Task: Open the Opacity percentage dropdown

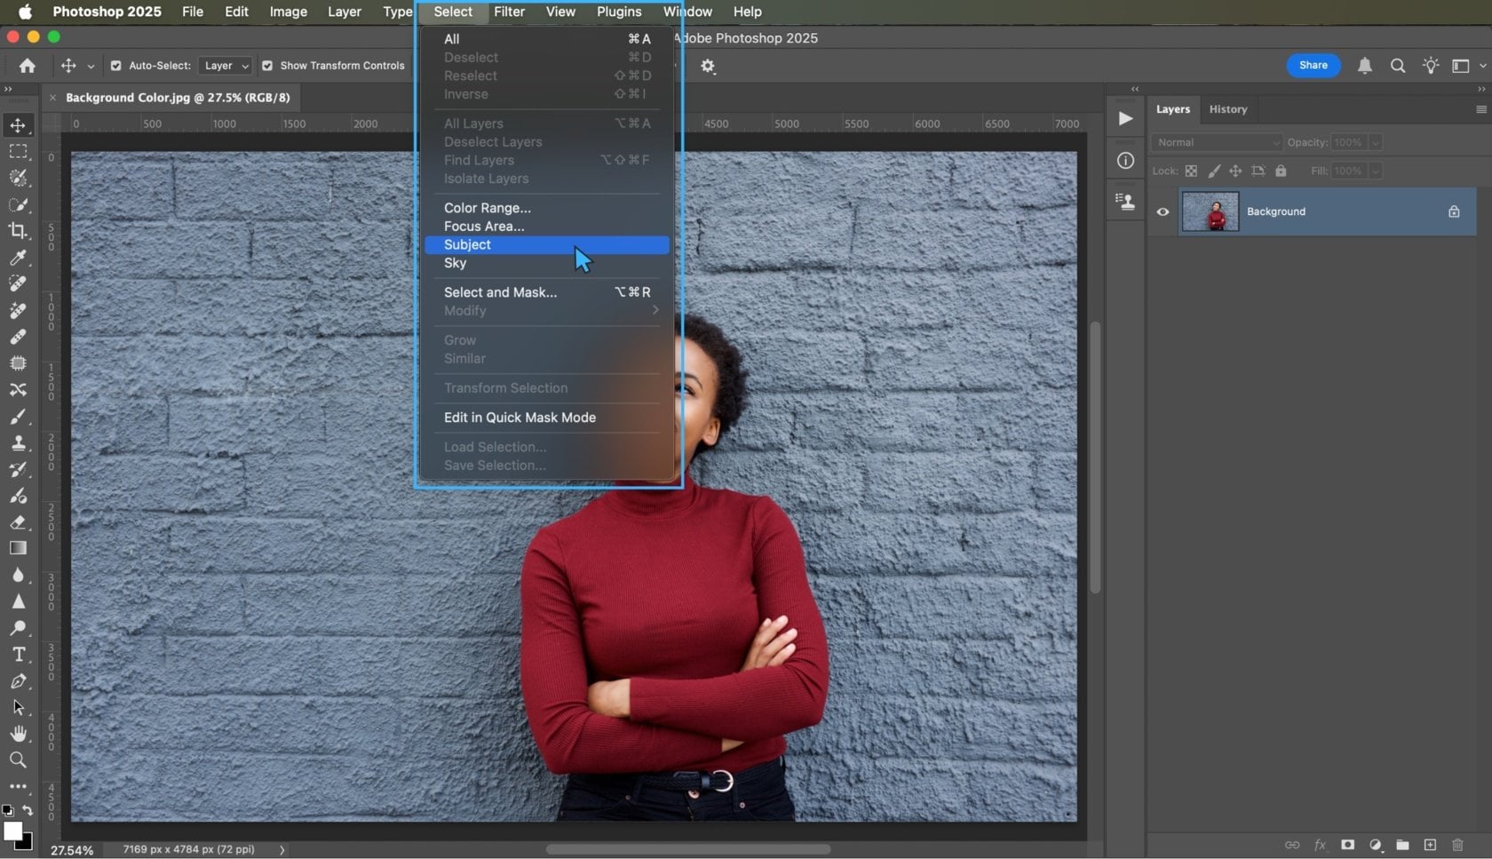Action: (x=1376, y=142)
